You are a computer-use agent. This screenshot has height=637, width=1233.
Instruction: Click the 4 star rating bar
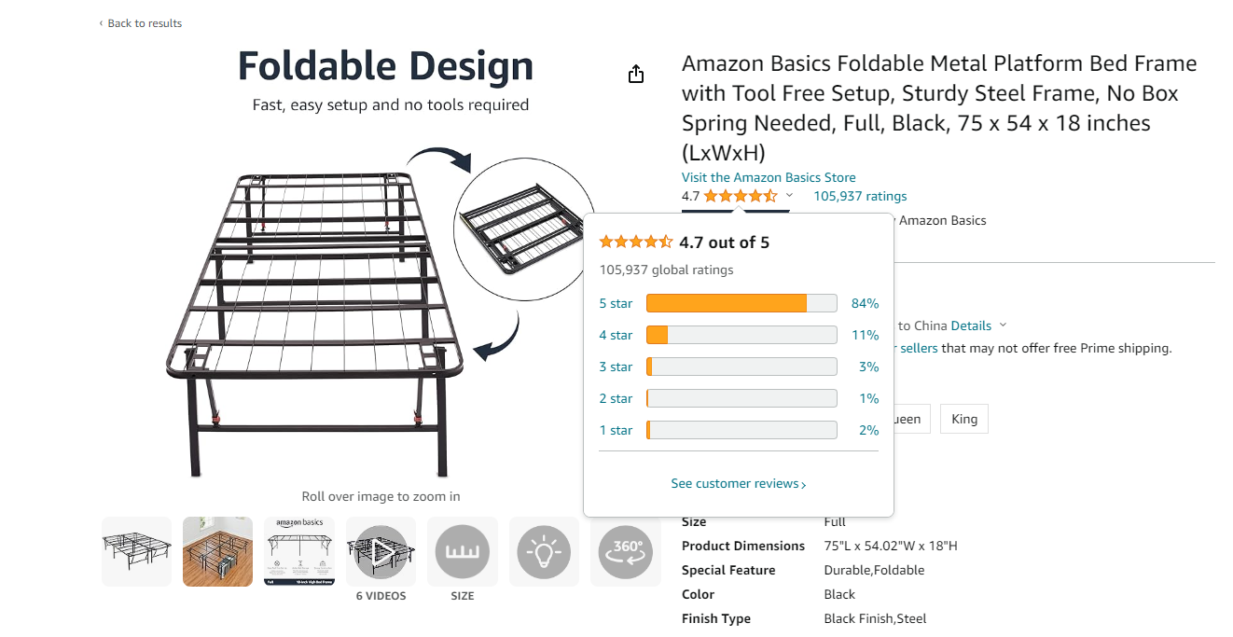pyautogui.click(x=741, y=335)
